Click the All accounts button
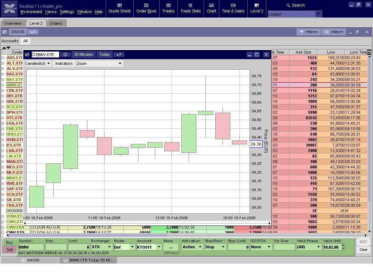This screenshot has height=280, width=373. [x=25, y=41]
